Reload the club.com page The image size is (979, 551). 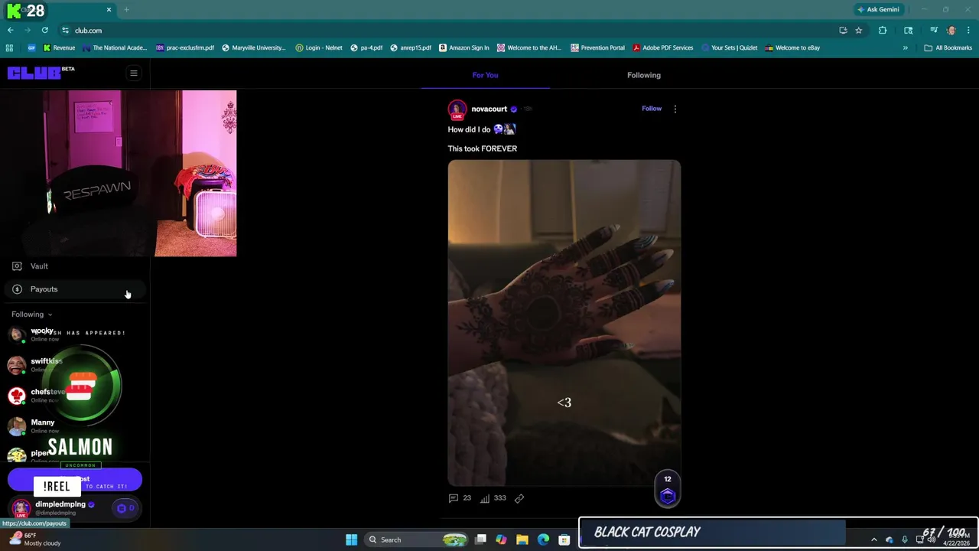[x=45, y=31]
